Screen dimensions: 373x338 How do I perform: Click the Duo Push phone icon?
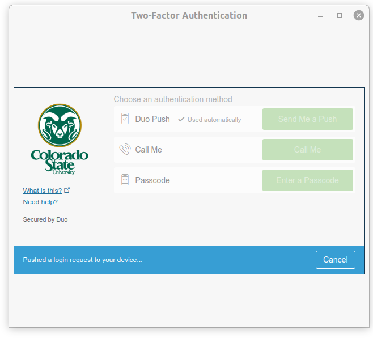pyautogui.click(x=125, y=119)
